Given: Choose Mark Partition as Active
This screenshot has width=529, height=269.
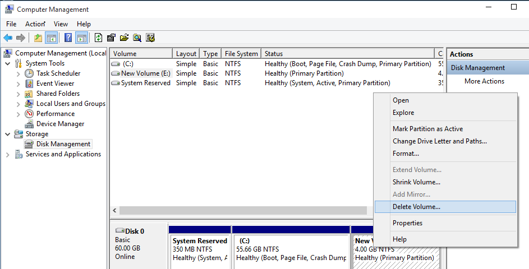Looking at the screenshot, I should click(445, 129).
